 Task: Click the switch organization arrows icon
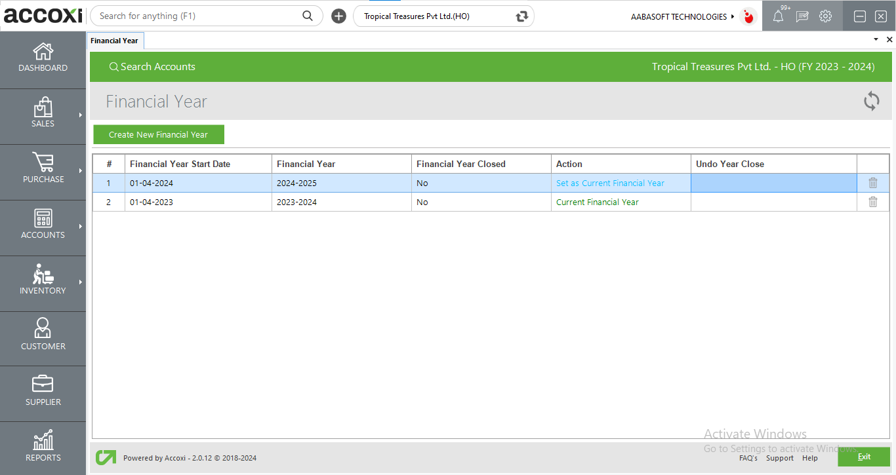point(522,16)
